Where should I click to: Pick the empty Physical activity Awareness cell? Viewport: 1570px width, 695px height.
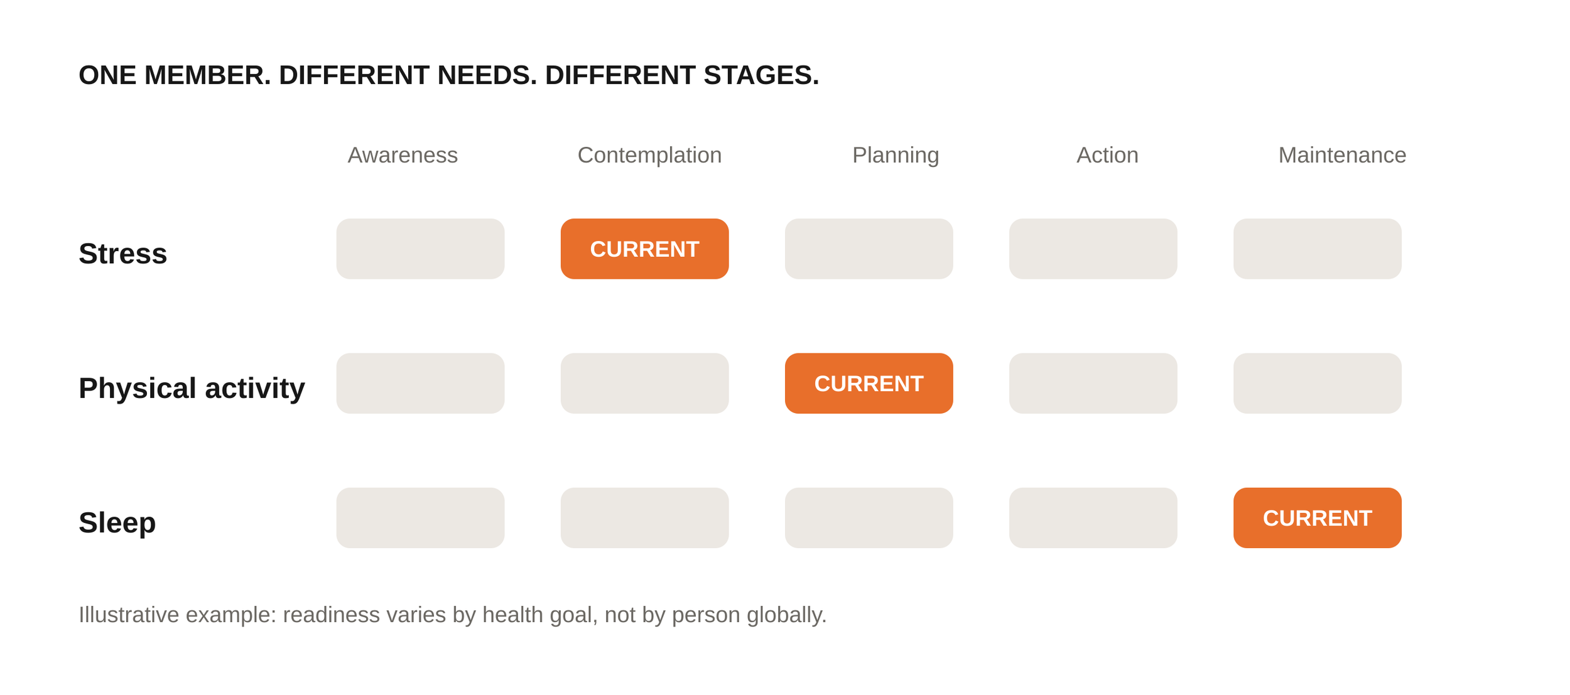pos(420,383)
